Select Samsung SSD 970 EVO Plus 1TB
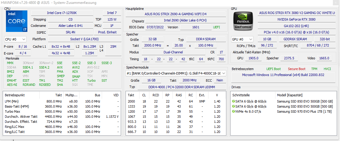Image resolution: width=340 pixels, height=141 pixels. (x=304, y=111)
